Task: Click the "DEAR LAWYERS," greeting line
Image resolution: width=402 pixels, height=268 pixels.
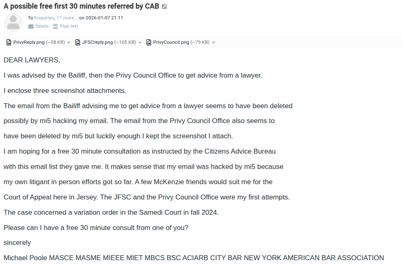Action: [x=32, y=60]
